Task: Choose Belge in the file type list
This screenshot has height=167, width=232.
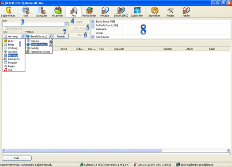Action: 14,44
